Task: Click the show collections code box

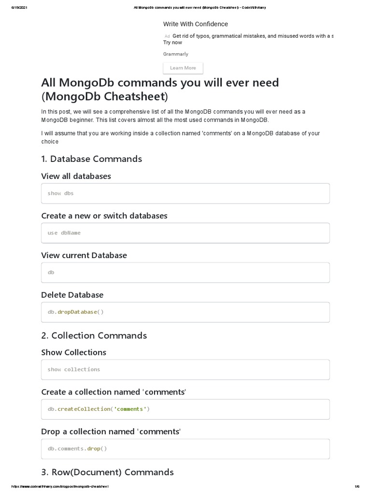Action: (185, 370)
